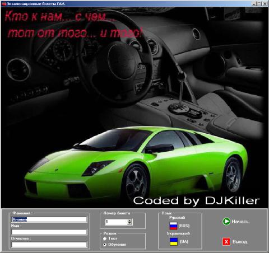
Task: Select the Тест mode radio button
Action: 105,238
